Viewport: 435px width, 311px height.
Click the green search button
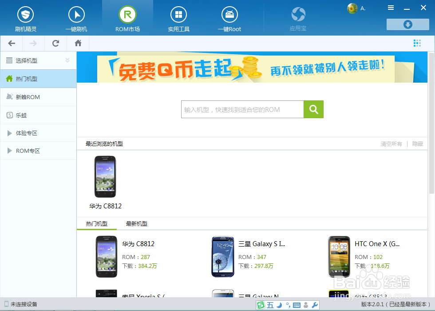313,109
